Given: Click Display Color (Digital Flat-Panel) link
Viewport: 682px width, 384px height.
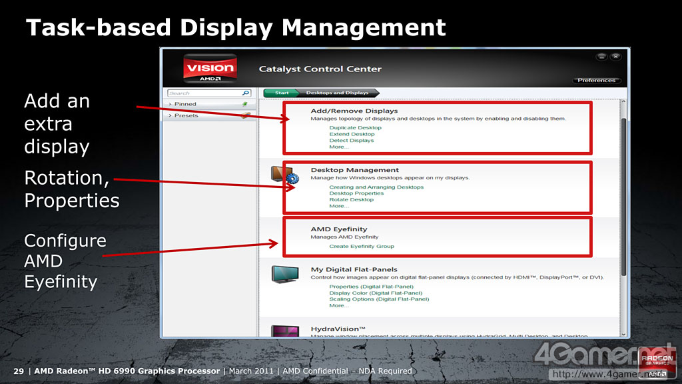Looking at the screenshot, I should tap(376, 293).
